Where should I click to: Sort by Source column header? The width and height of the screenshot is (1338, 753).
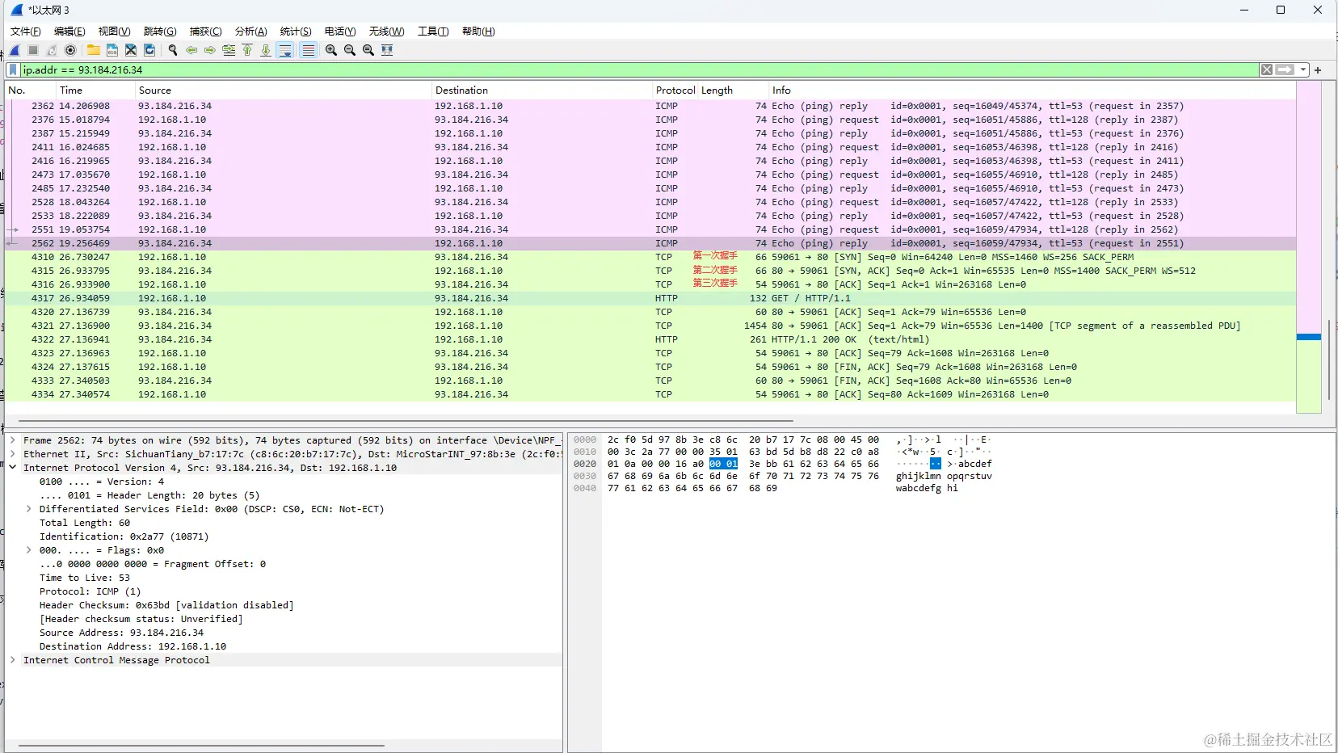click(x=283, y=90)
